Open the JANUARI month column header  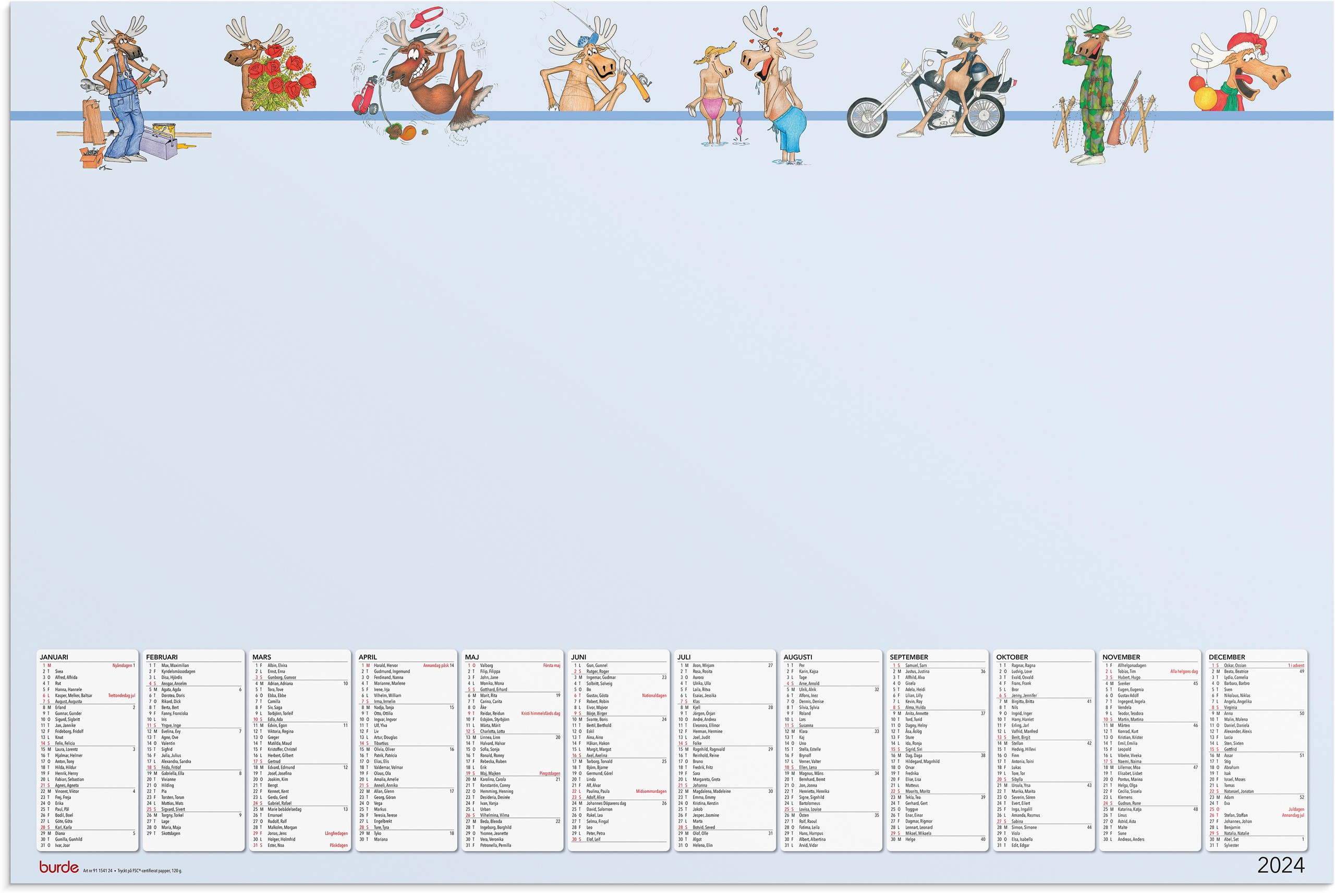54,657
